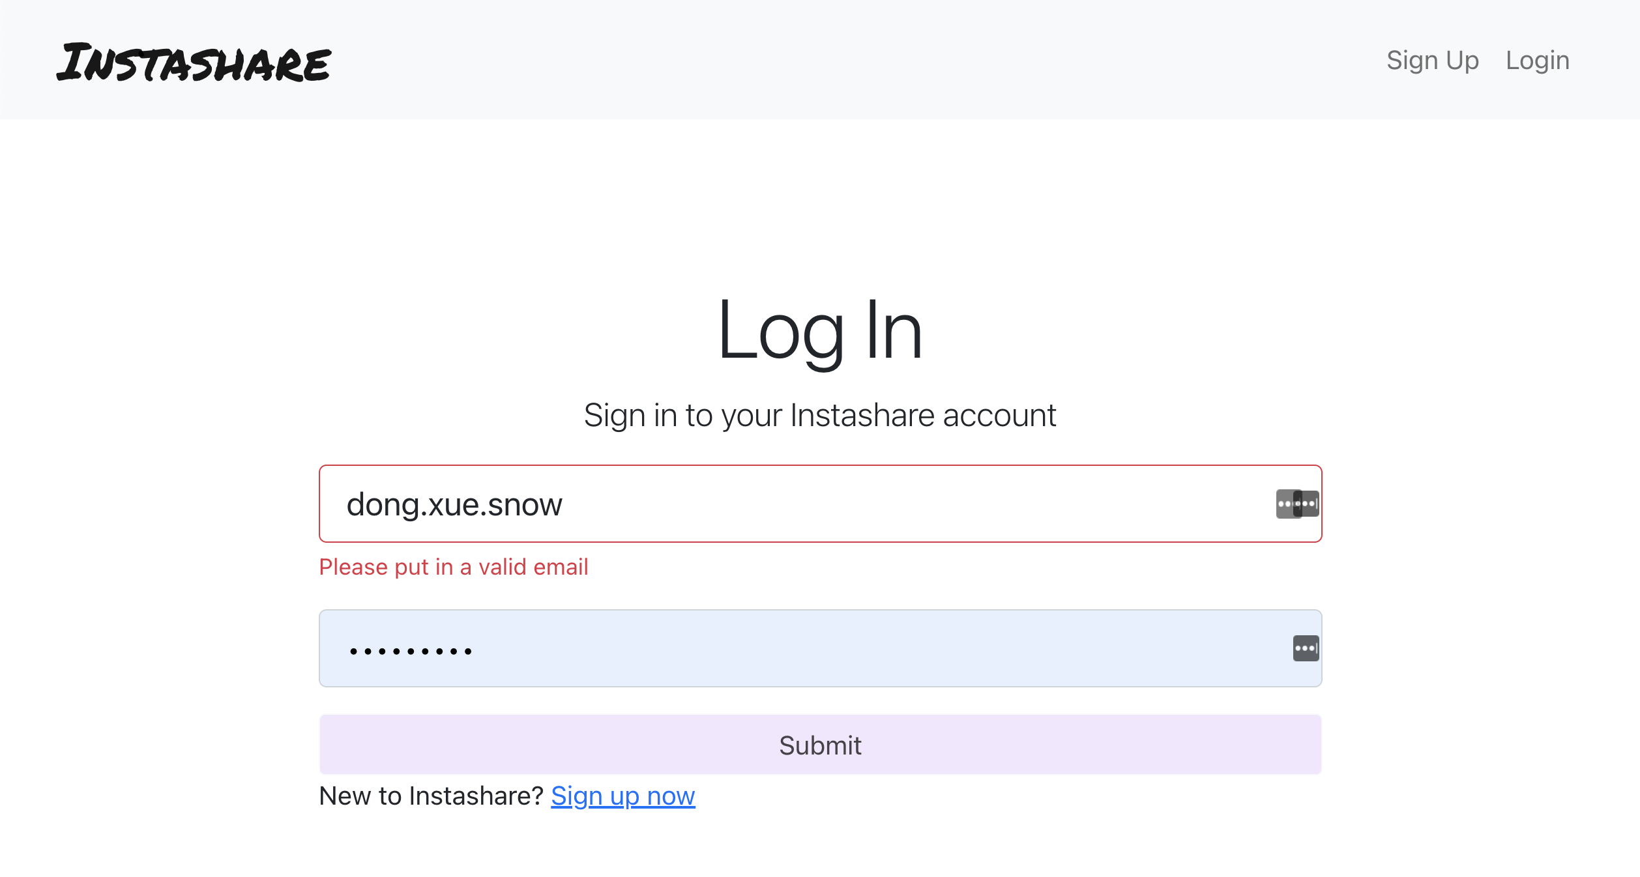The height and width of the screenshot is (877, 1640).
Task: Select the Sign Up menu item
Action: (x=1433, y=60)
